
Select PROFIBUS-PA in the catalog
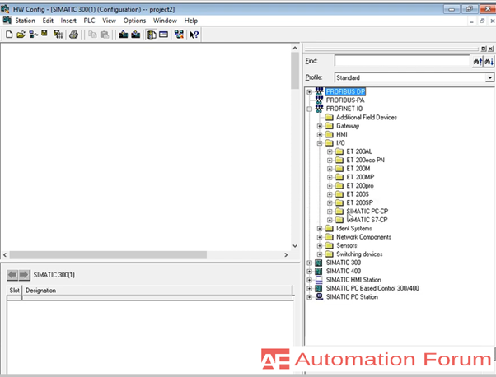345,100
